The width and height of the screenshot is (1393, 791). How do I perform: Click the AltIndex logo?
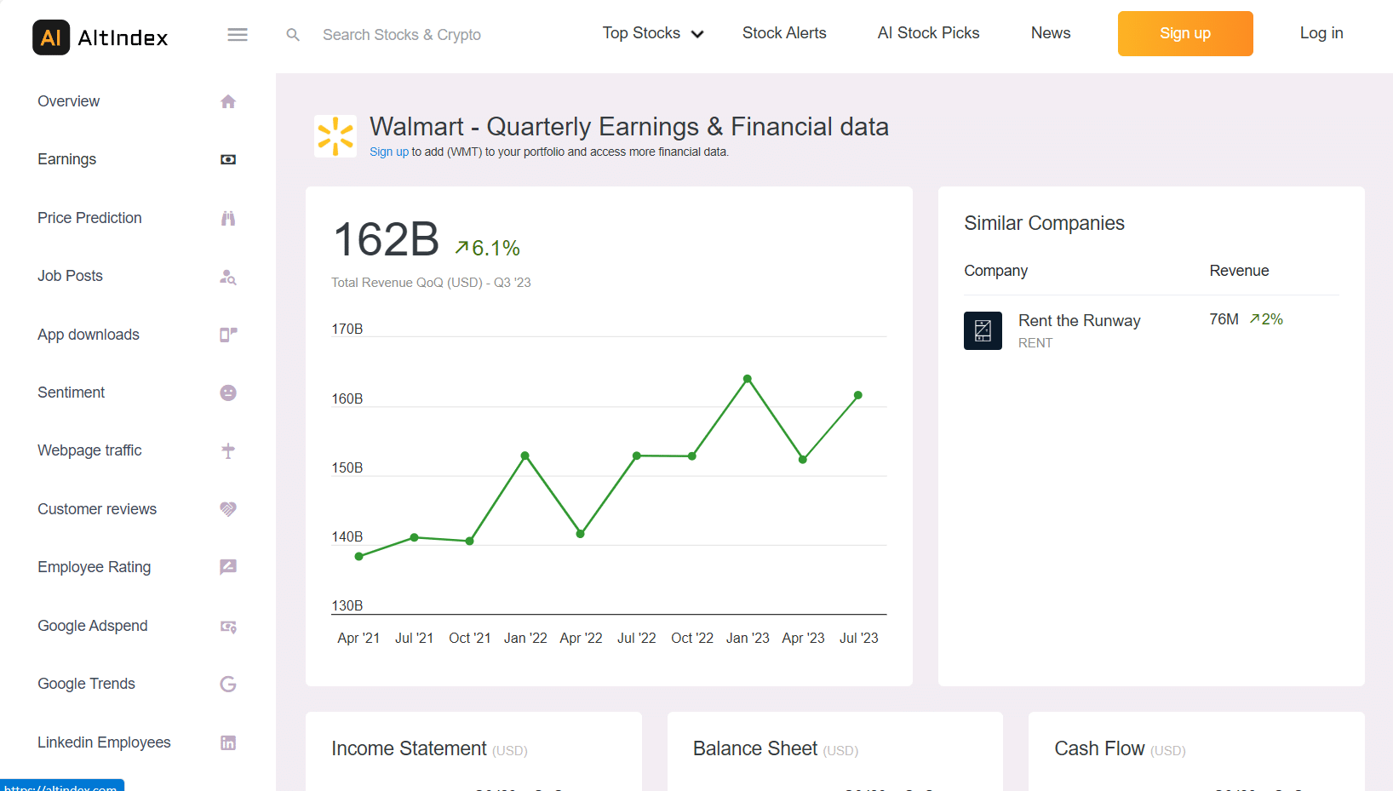click(x=100, y=37)
